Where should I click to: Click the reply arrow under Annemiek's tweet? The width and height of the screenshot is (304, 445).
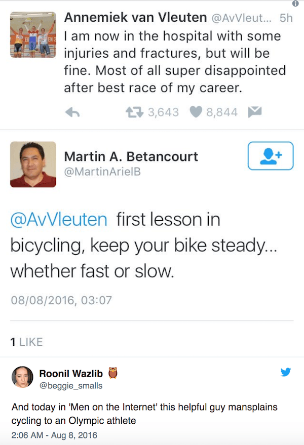point(73,113)
